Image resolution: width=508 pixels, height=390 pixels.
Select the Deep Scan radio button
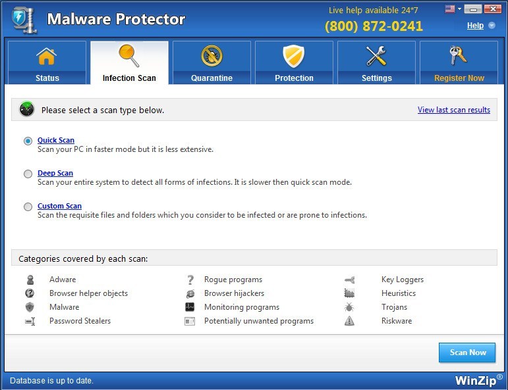coord(28,174)
